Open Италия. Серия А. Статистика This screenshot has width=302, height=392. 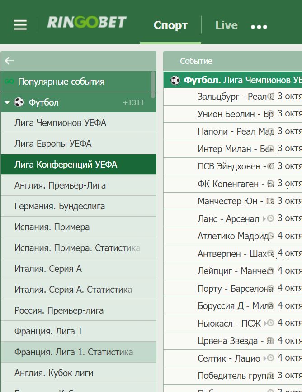click(78, 290)
